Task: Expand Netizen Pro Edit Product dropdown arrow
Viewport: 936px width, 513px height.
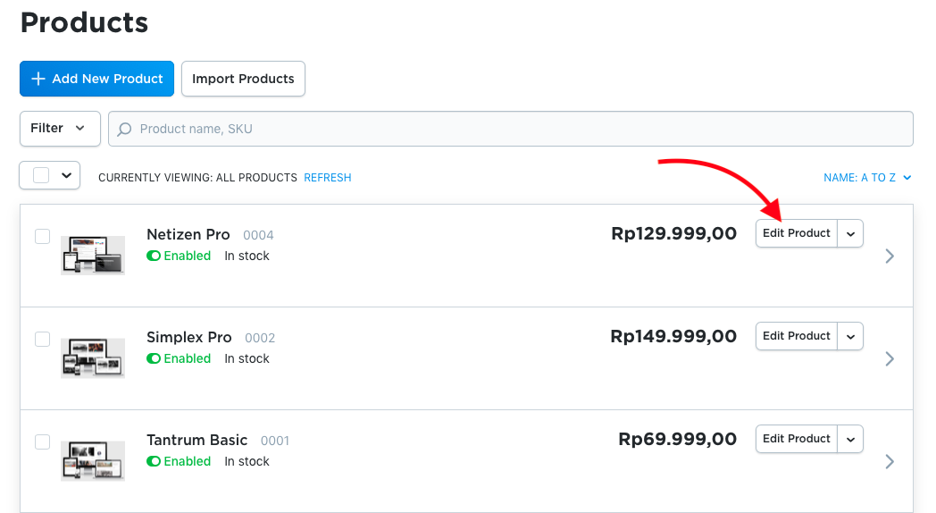Action: pyautogui.click(x=850, y=233)
